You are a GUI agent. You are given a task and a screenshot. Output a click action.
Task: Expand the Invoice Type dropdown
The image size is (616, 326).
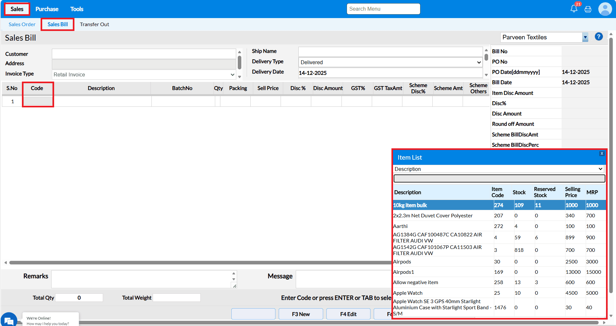(144, 74)
